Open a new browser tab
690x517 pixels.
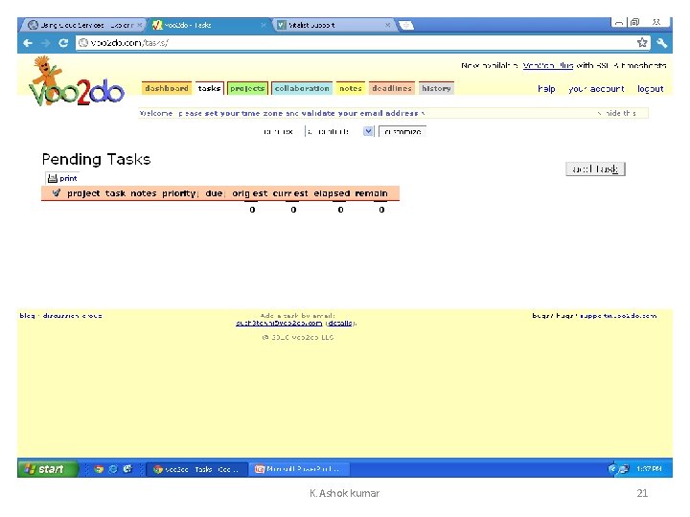point(406,26)
